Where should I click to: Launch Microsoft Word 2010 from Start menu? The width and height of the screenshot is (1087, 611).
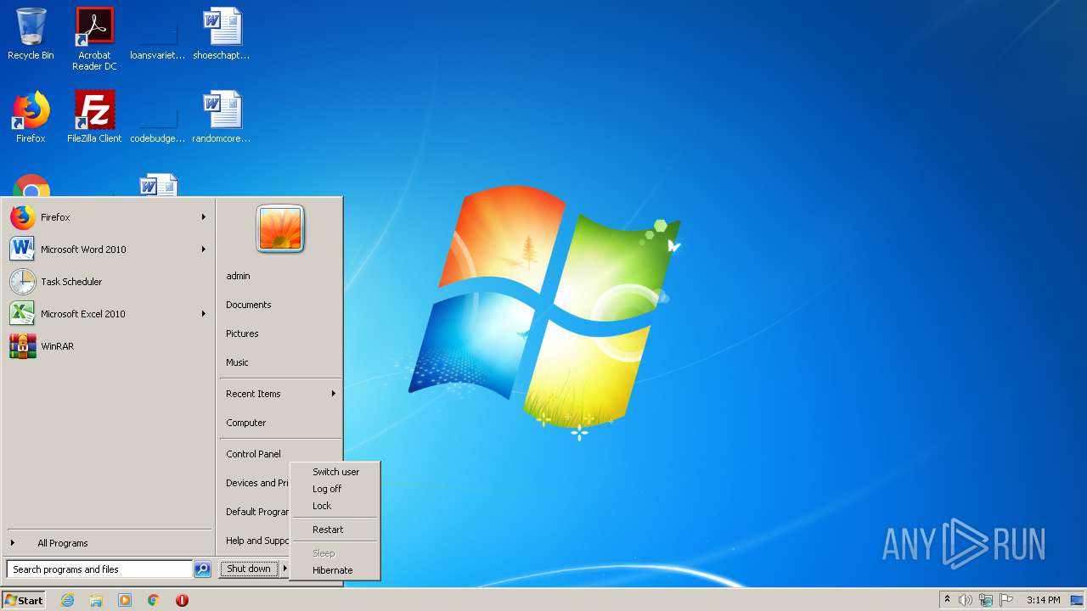[108, 249]
